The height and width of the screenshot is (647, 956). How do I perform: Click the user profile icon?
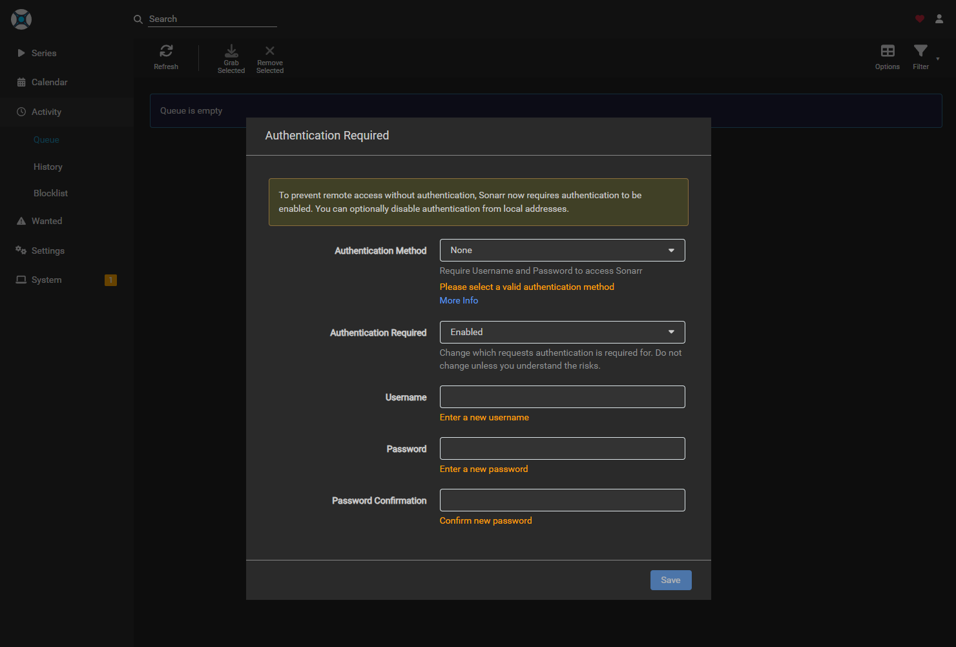(x=939, y=19)
